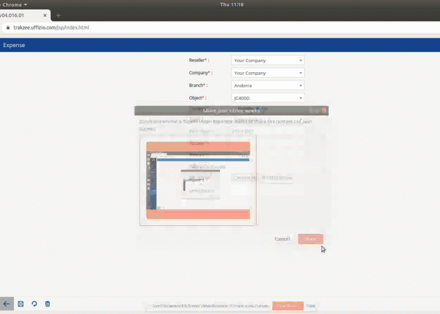This screenshot has width=440, height=314.
Task: Expand the Object dropdown showing JC400D
Action: 267,98
